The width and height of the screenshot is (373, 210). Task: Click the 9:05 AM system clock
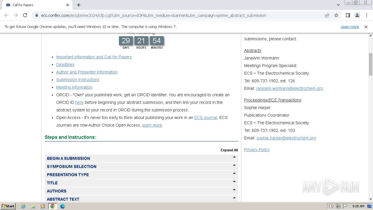point(358,206)
